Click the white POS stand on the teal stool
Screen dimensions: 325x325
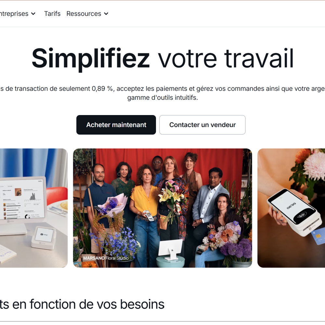170,249
